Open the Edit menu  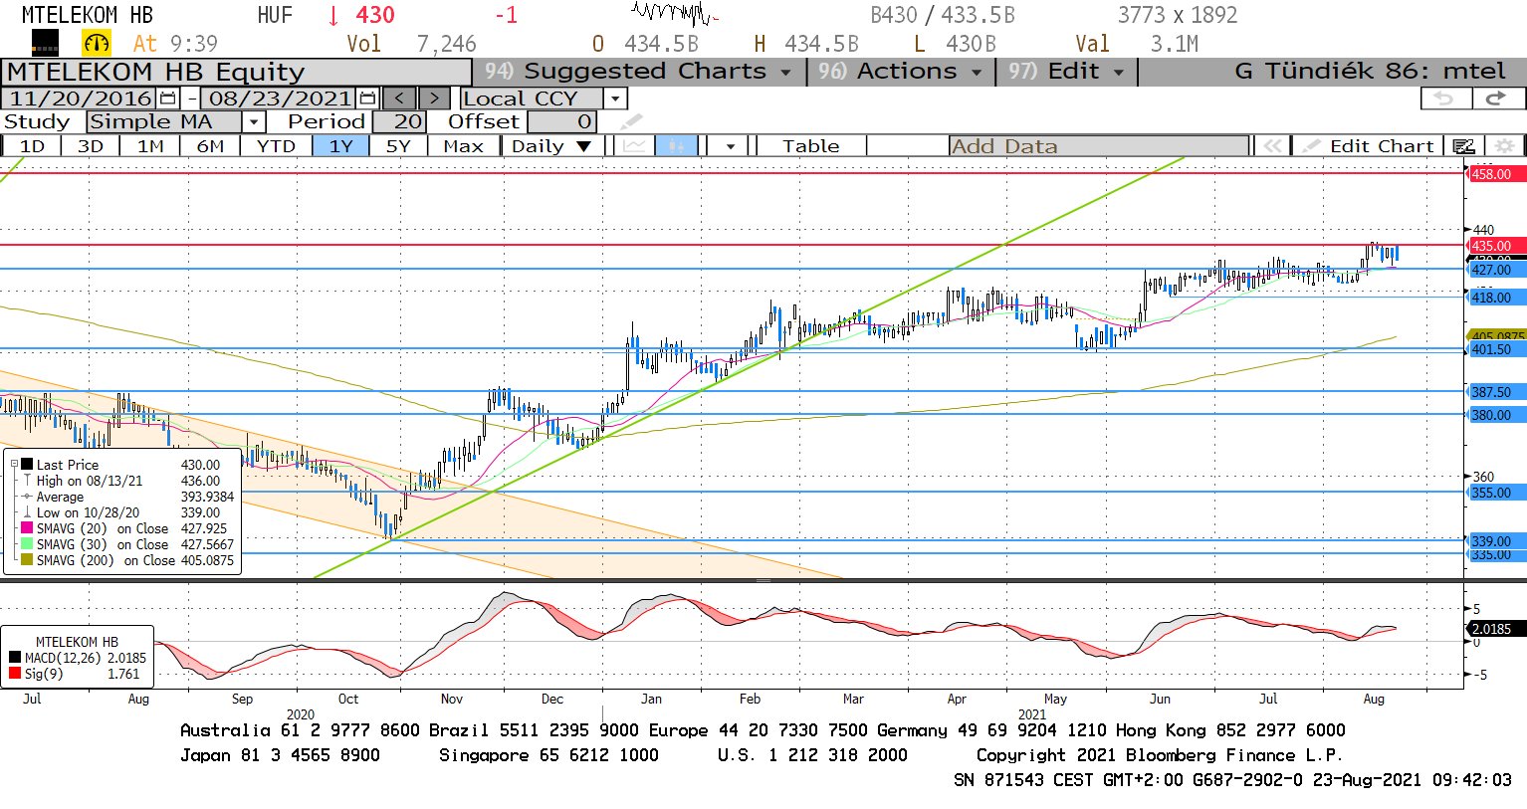pos(1065,72)
